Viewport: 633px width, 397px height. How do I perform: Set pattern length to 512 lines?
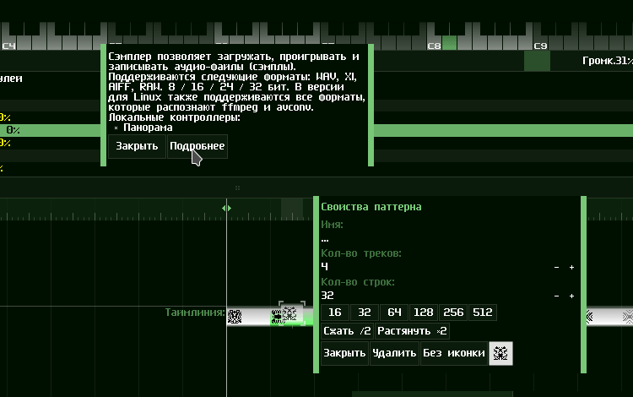coord(483,313)
